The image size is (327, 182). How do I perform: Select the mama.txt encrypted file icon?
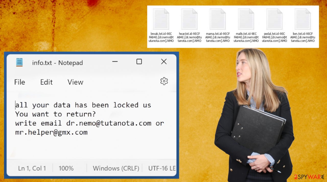pos(218,19)
